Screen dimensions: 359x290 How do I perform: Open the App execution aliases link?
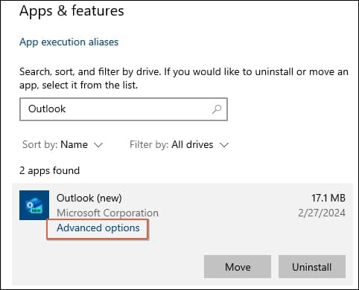69,42
